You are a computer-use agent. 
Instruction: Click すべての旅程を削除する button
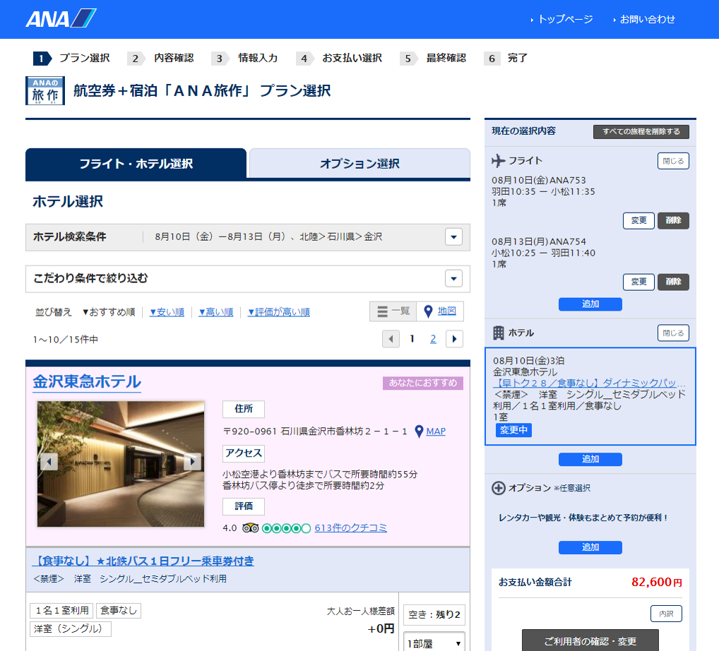[641, 131]
